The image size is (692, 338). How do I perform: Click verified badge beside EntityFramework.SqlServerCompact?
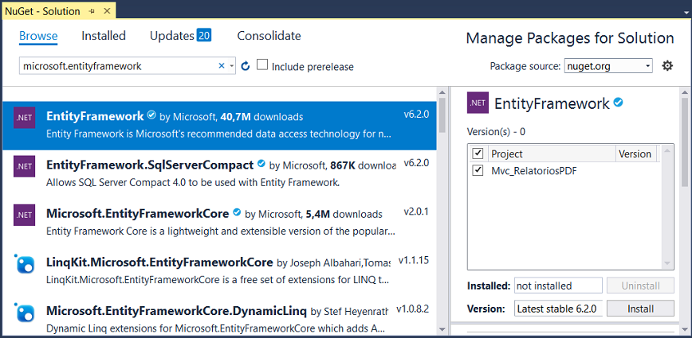pyautogui.click(x=261, y=164)
